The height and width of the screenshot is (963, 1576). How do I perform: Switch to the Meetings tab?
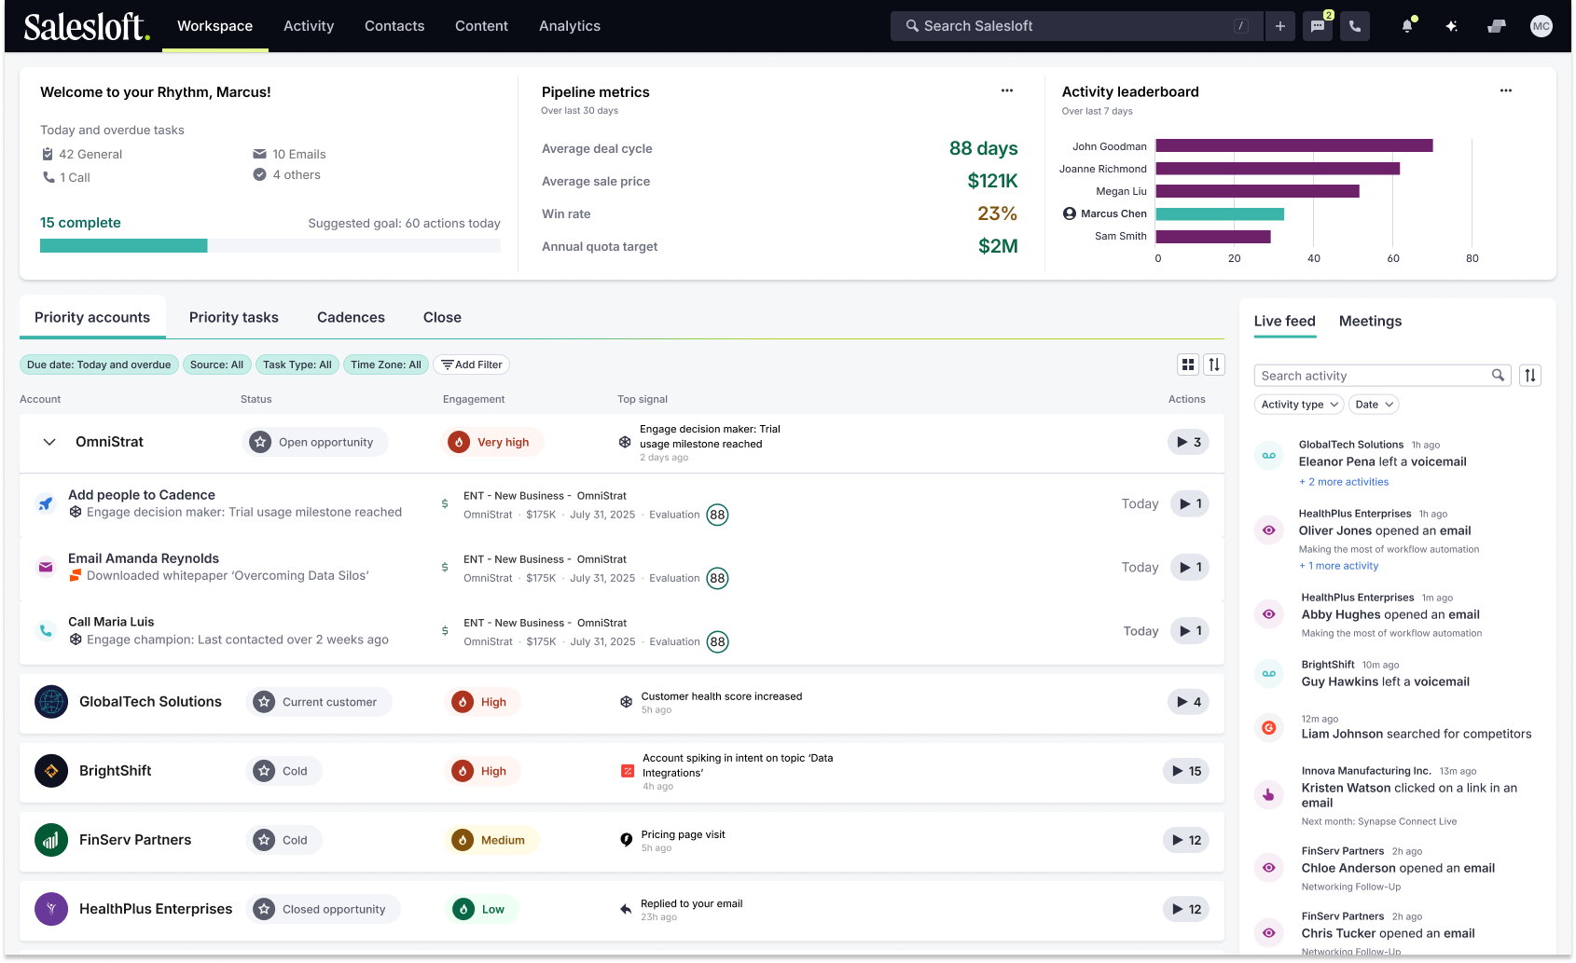pos(1370,321)
